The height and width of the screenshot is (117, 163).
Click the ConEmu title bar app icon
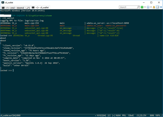click(x=2, y=2)
